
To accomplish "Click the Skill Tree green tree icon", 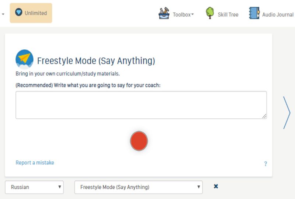I will point(210,13).
